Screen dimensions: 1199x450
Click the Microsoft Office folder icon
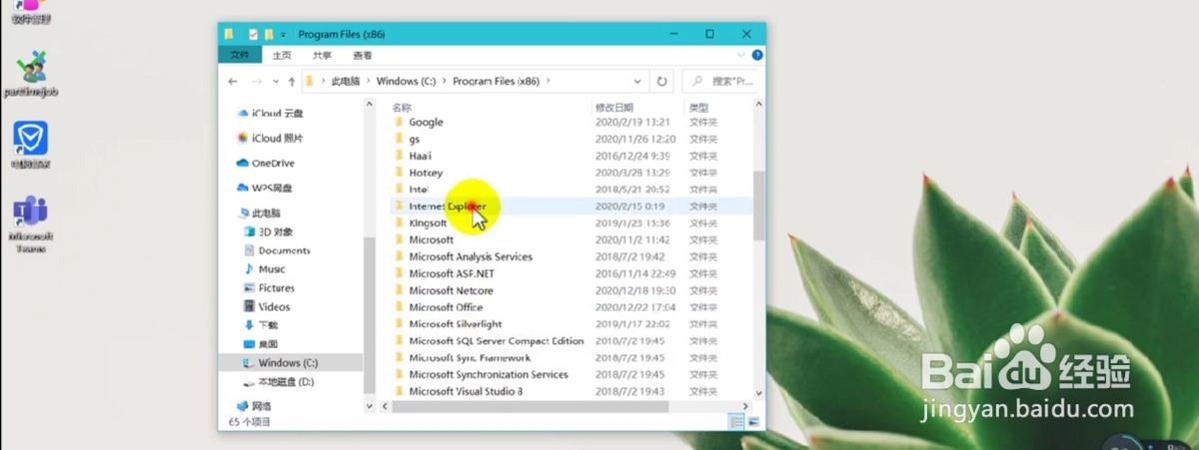(399, 307)
